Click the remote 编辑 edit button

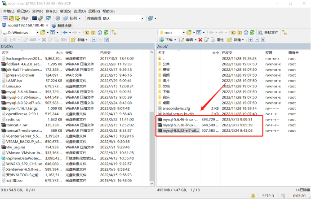point(187,40)
